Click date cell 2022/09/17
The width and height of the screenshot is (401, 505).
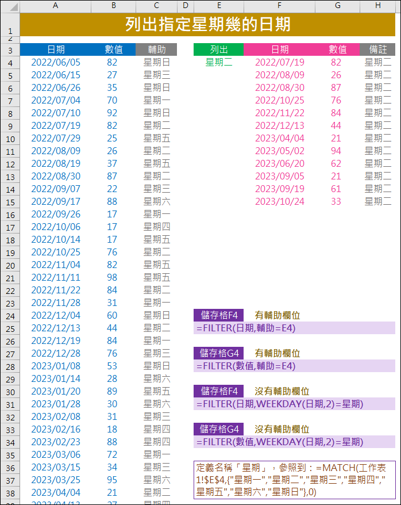point(56,201)
